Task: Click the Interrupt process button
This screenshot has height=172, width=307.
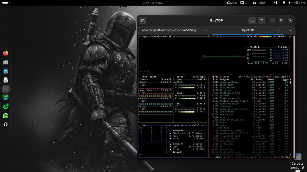Action: tap(268, 157)
